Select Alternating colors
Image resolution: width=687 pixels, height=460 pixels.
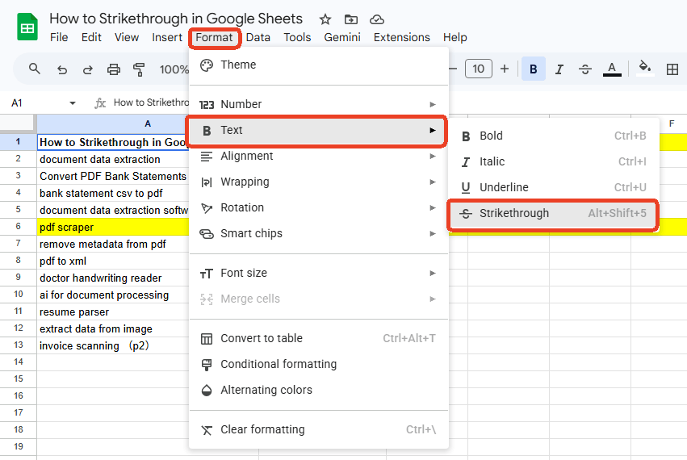point(319,390)
